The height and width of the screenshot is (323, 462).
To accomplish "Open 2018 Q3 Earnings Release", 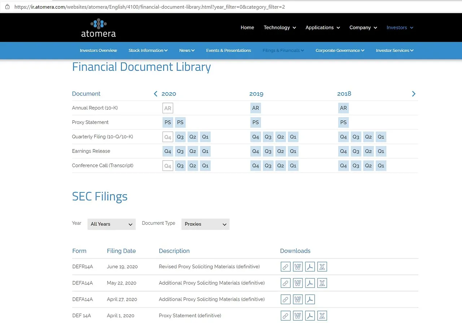I will [x=356, y=151].
